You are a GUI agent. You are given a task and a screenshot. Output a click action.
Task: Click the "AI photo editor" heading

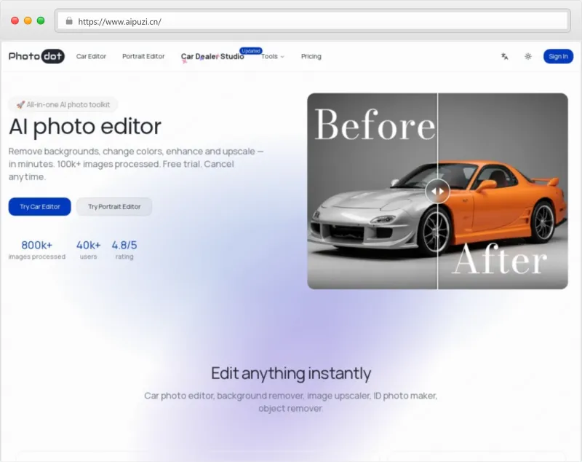(x=85, y=126)
